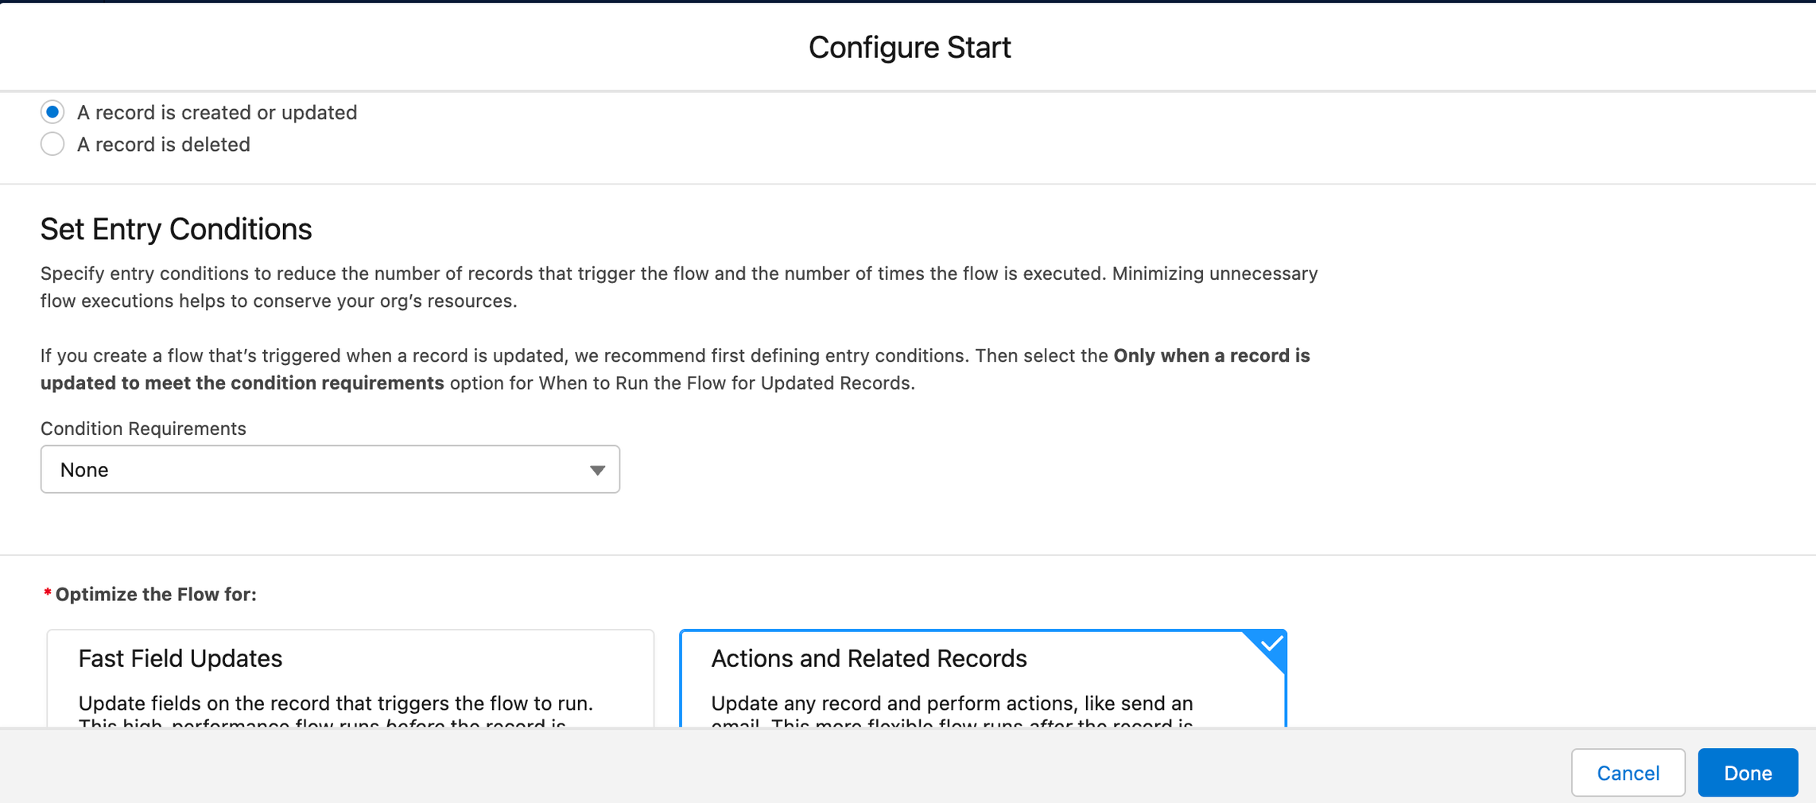Select "A record is deleted" radio button
The image size is (1816, 803).
[x=52, y=144]
